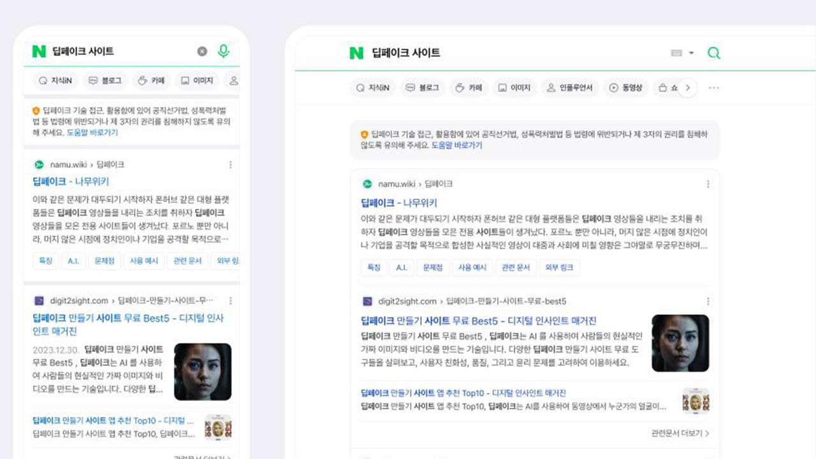
Task: Open the 지식iN tab in mobile view
Action: pyautogui.click(x=55, y=81)
